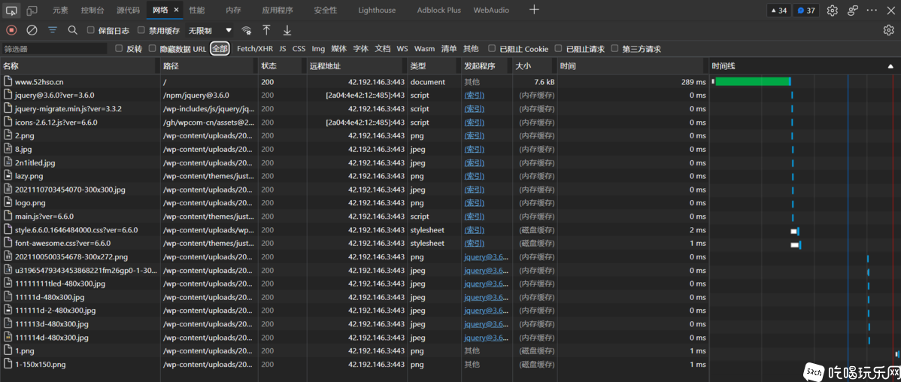Select 全部 filter type
Viewport: 901px width, 382px height.
pos(220,49)
